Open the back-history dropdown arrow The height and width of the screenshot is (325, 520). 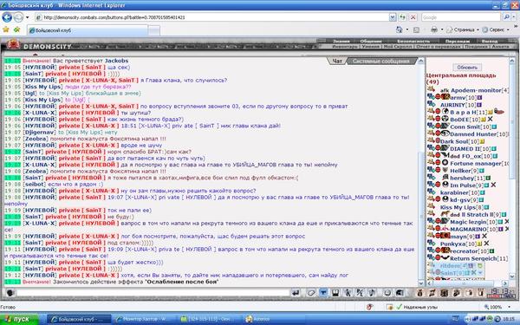27,17
